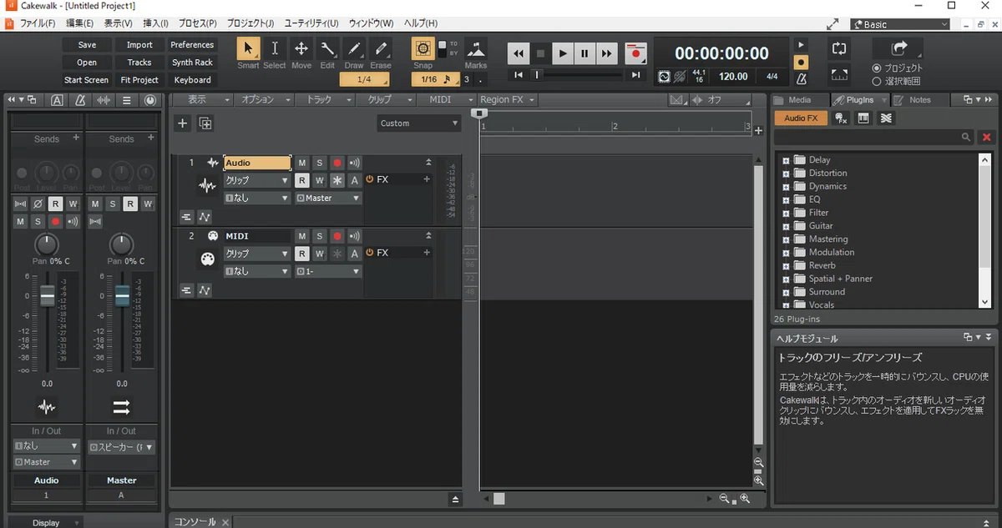Viewport: 1002px width, 528px height.
Task: Arm the transport Record button
Action: pos(636,53)
